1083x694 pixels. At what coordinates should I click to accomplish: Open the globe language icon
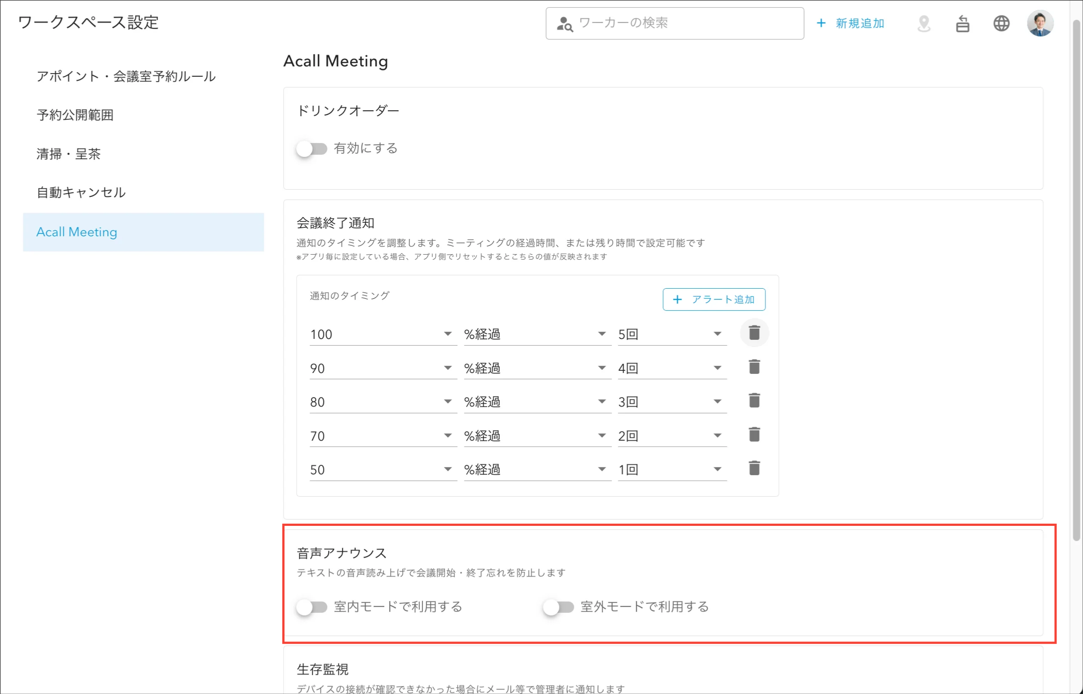point(1001,23)
